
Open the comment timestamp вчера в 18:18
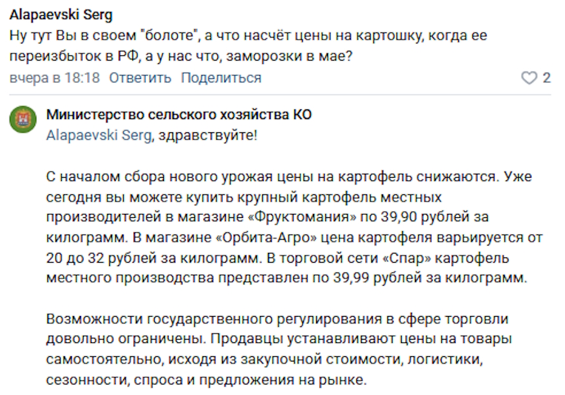[x=55, y=78]
